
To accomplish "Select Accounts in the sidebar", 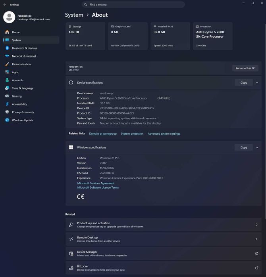I will click(31, 80).
